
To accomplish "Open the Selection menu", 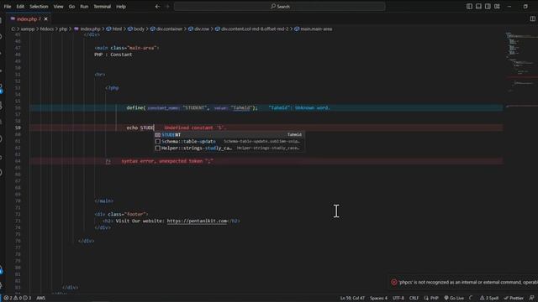I will tap(39, 7).
